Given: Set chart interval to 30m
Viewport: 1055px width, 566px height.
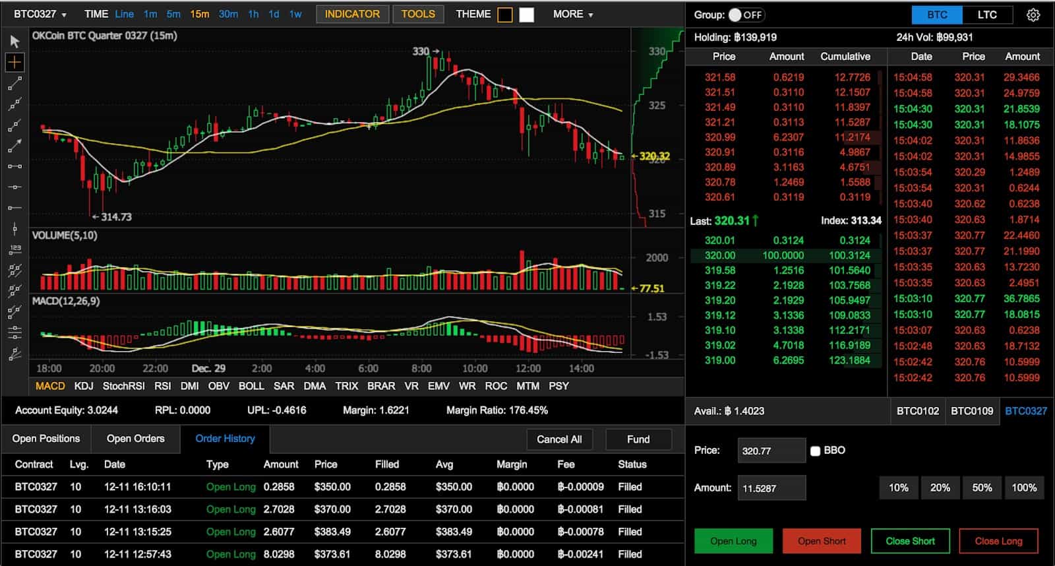Looking at the screenshot, I should (x=228, y=14).
